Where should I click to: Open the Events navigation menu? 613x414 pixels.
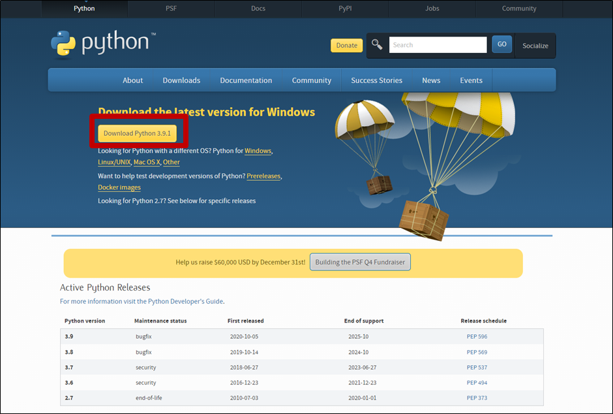[471, 80]
